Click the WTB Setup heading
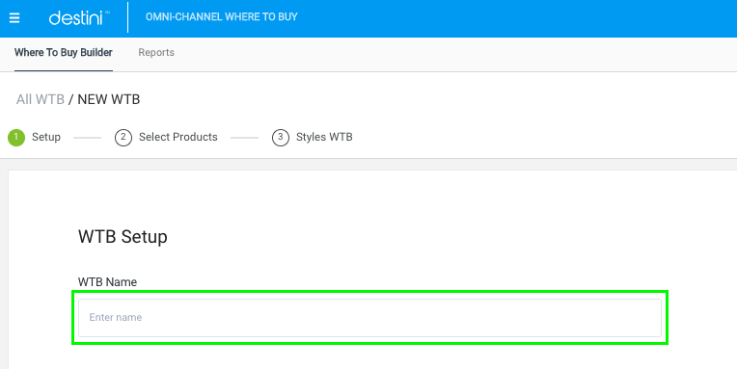The width and height of the screenshot is (737, 369). click(123, 237)
